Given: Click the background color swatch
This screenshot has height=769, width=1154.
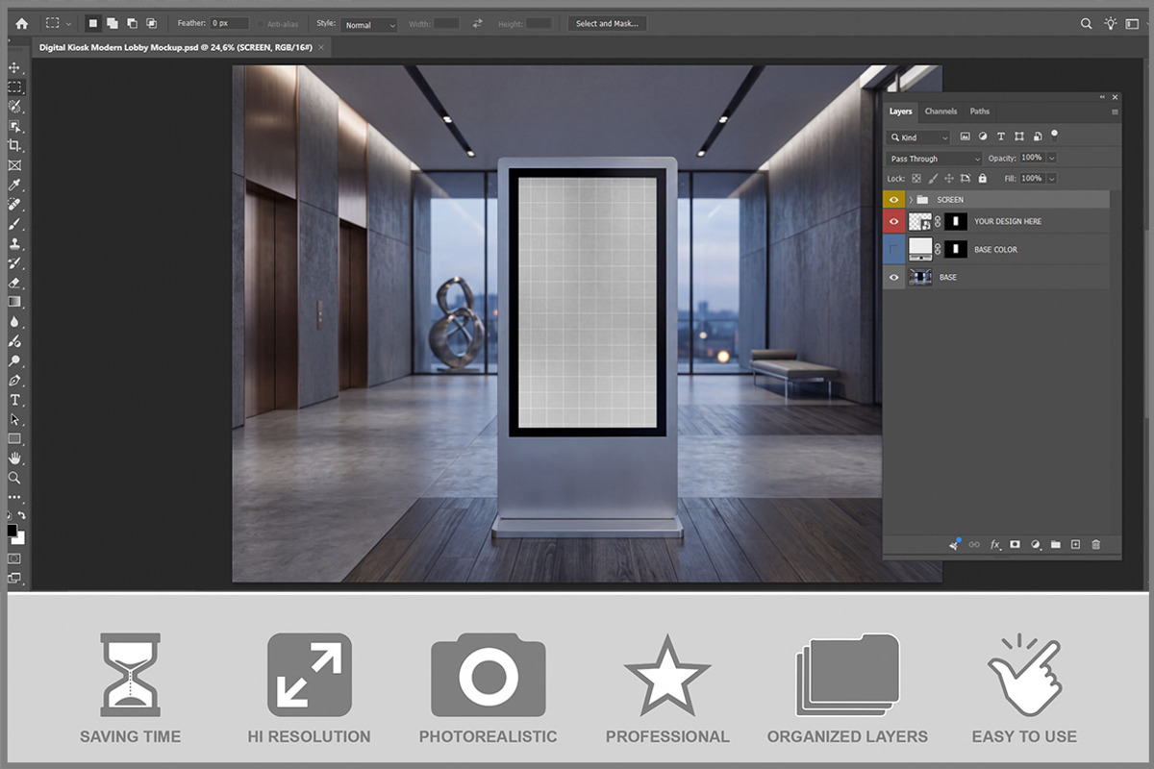Looking at the screenshot, I should click(18, 538).
